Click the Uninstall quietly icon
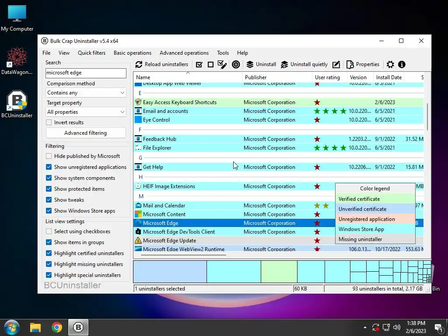This screenshot has height=336, width=448. (284, 65)
